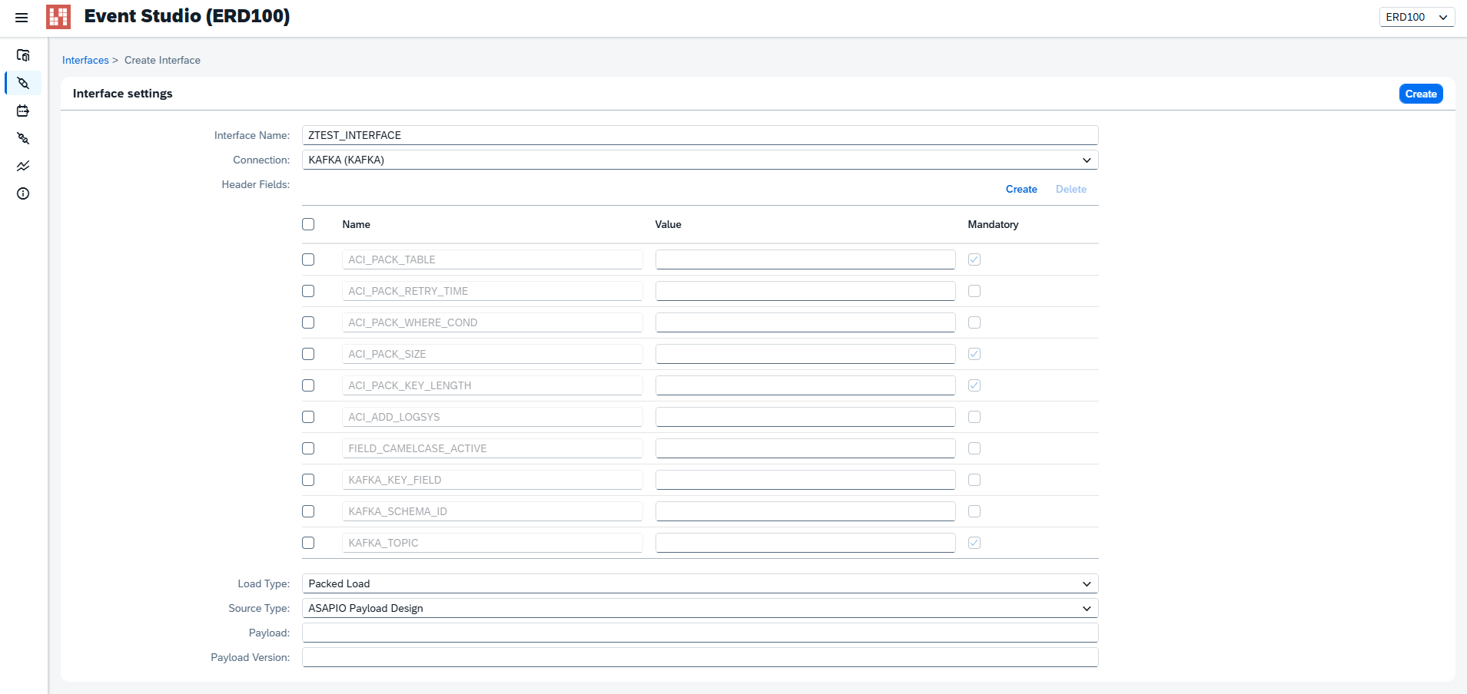Click the Name column header
This screenshot has height=694, width=1467.
(x=356, y=224)
